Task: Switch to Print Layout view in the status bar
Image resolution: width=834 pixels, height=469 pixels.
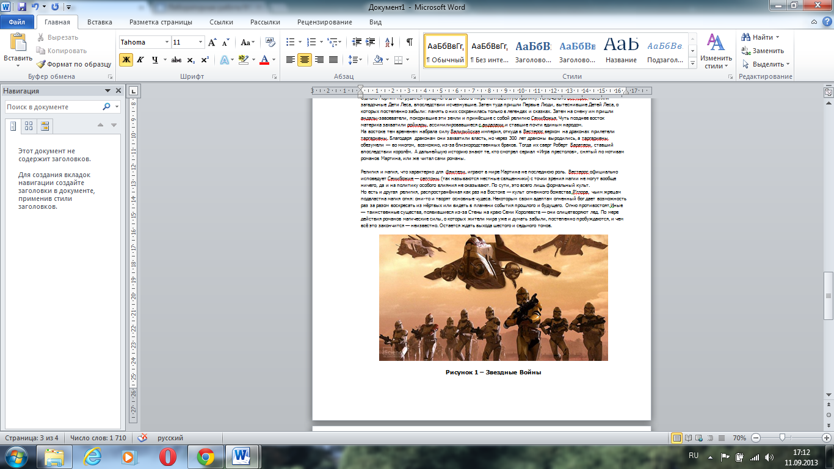Action: (676, 438)
